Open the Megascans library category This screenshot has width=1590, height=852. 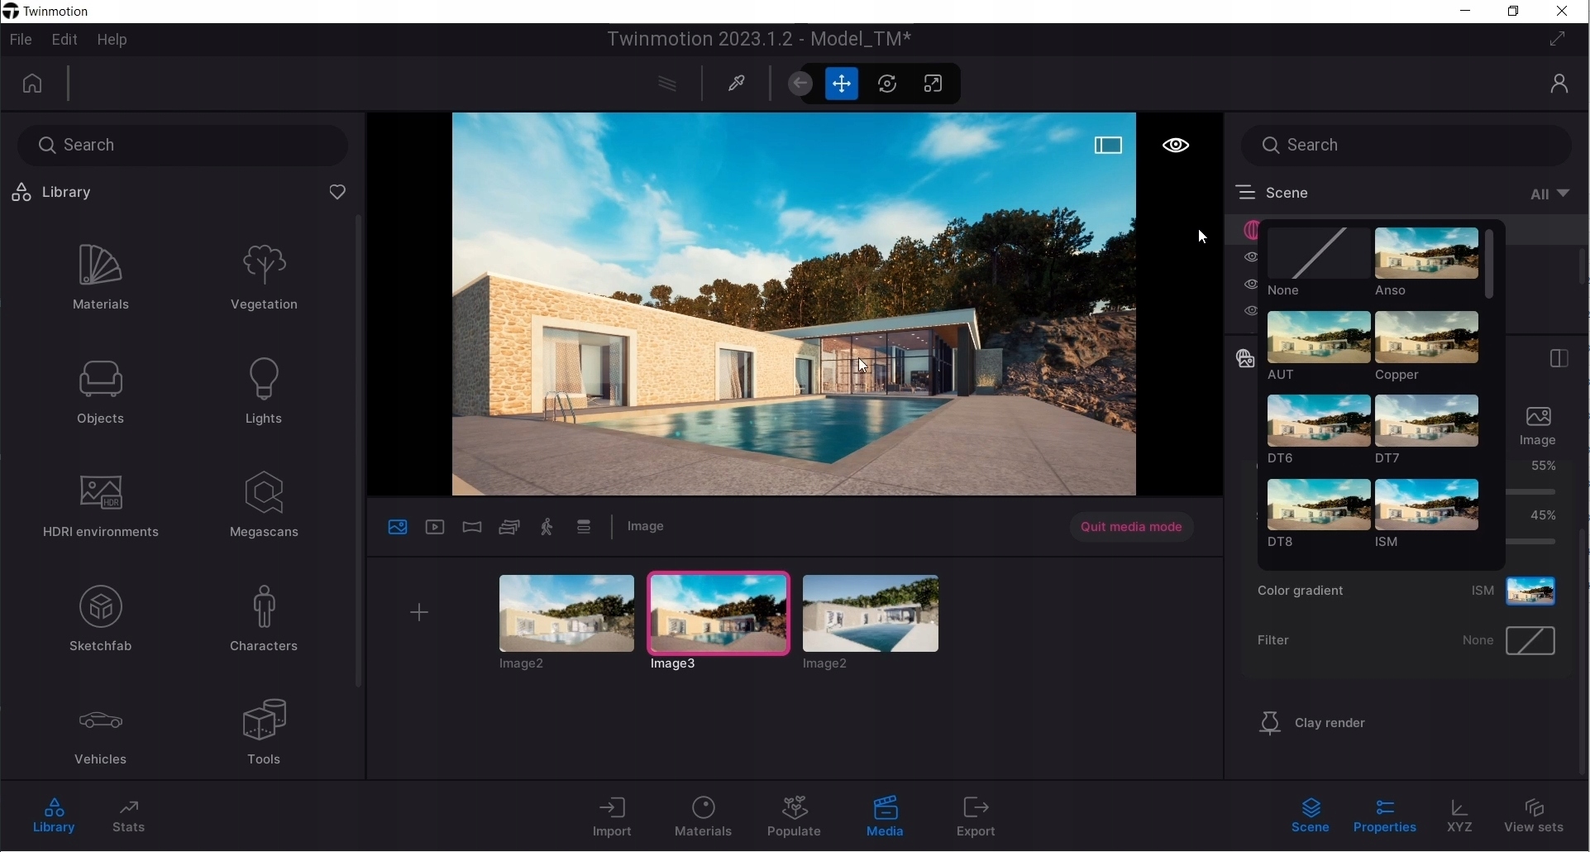265,505
